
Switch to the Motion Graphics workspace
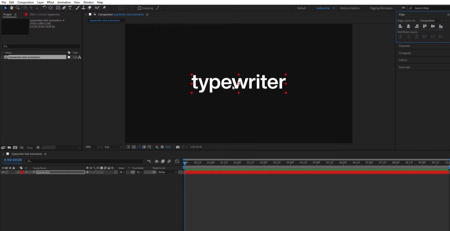tap(350, 8)
